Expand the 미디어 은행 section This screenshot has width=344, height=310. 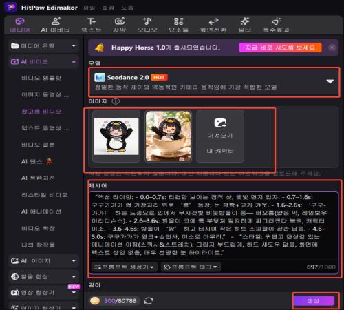tap(43, 46)
